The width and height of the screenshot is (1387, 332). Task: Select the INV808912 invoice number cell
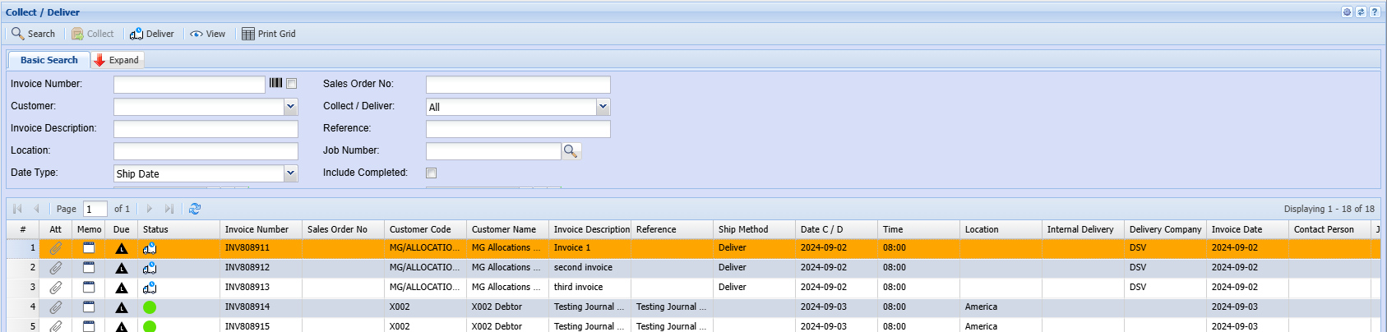click(261, 268)
